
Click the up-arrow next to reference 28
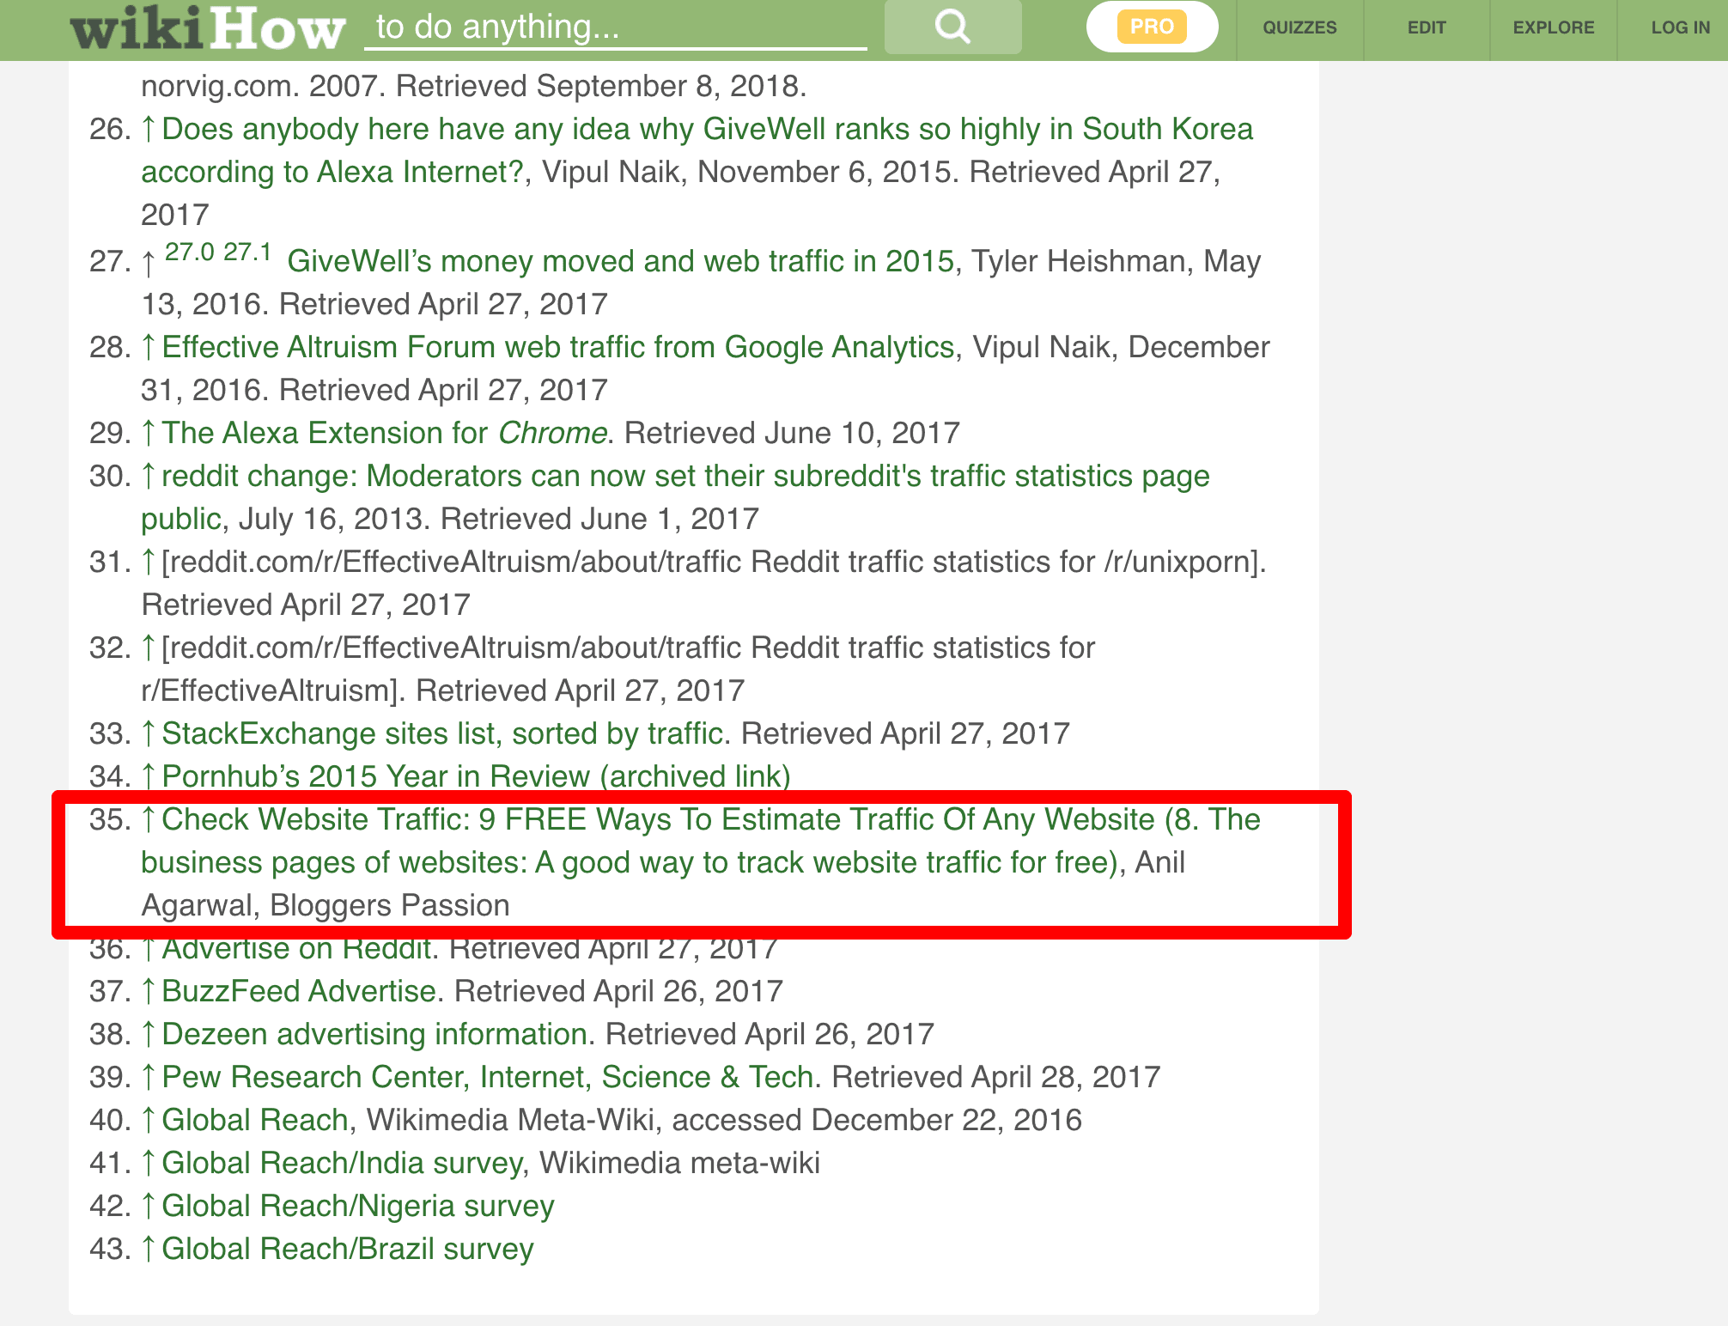[148, 347]
